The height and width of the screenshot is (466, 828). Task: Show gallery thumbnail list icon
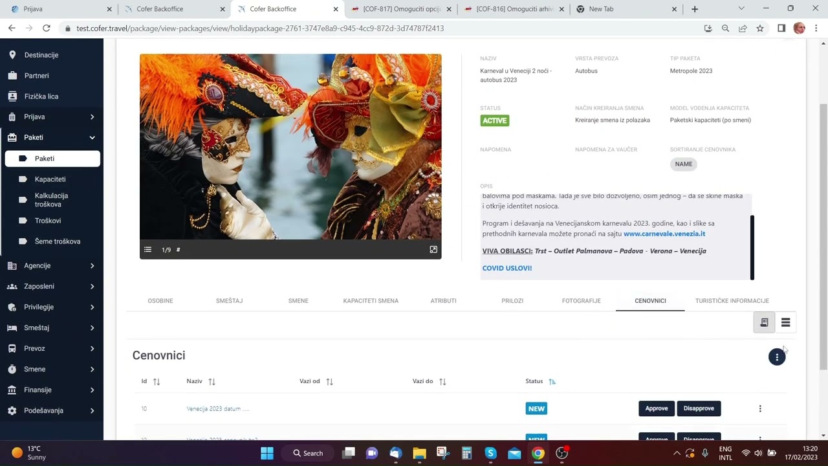147,250
